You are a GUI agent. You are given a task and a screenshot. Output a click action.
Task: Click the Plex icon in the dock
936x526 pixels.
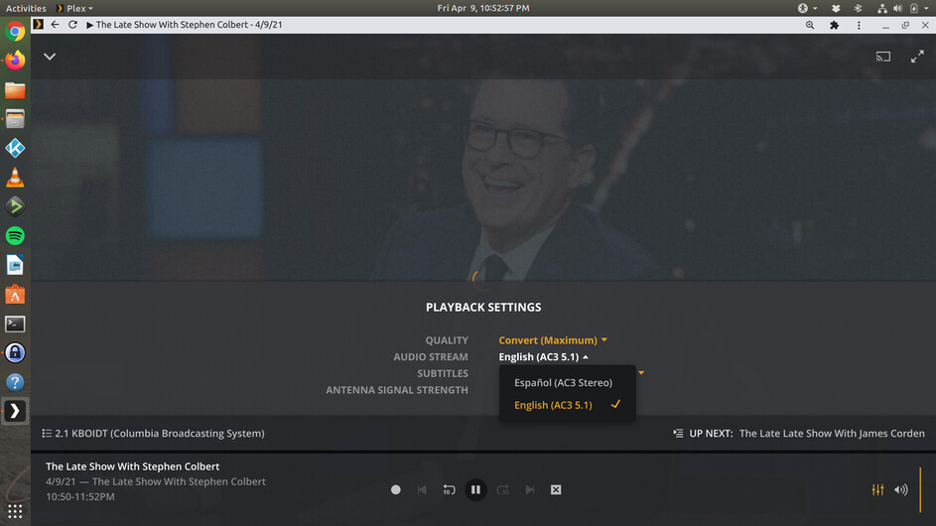(x=15, y=411)
